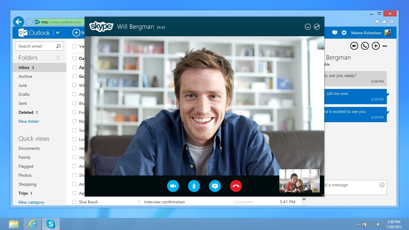Open the browser Tools gear
Image resolution: width=409 pixels, height=230 pixels.
pos(392,22)
